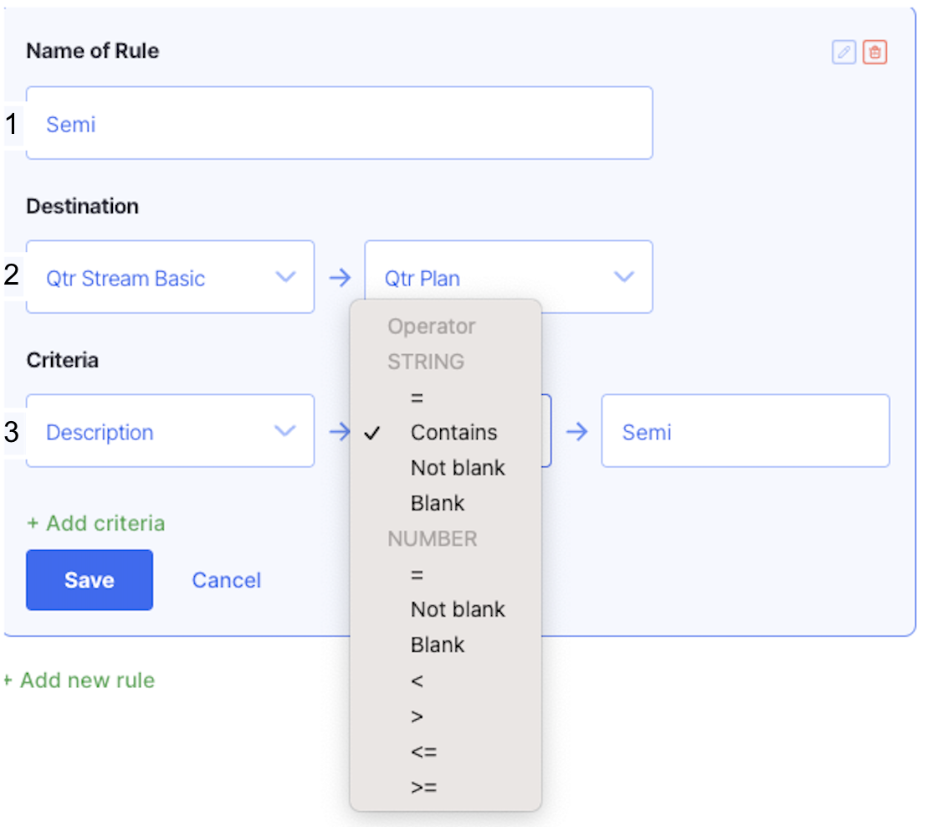Expand the Qtr Plan destination dropdown
Screen dimensions: 932x827
(x=508, y=278)
